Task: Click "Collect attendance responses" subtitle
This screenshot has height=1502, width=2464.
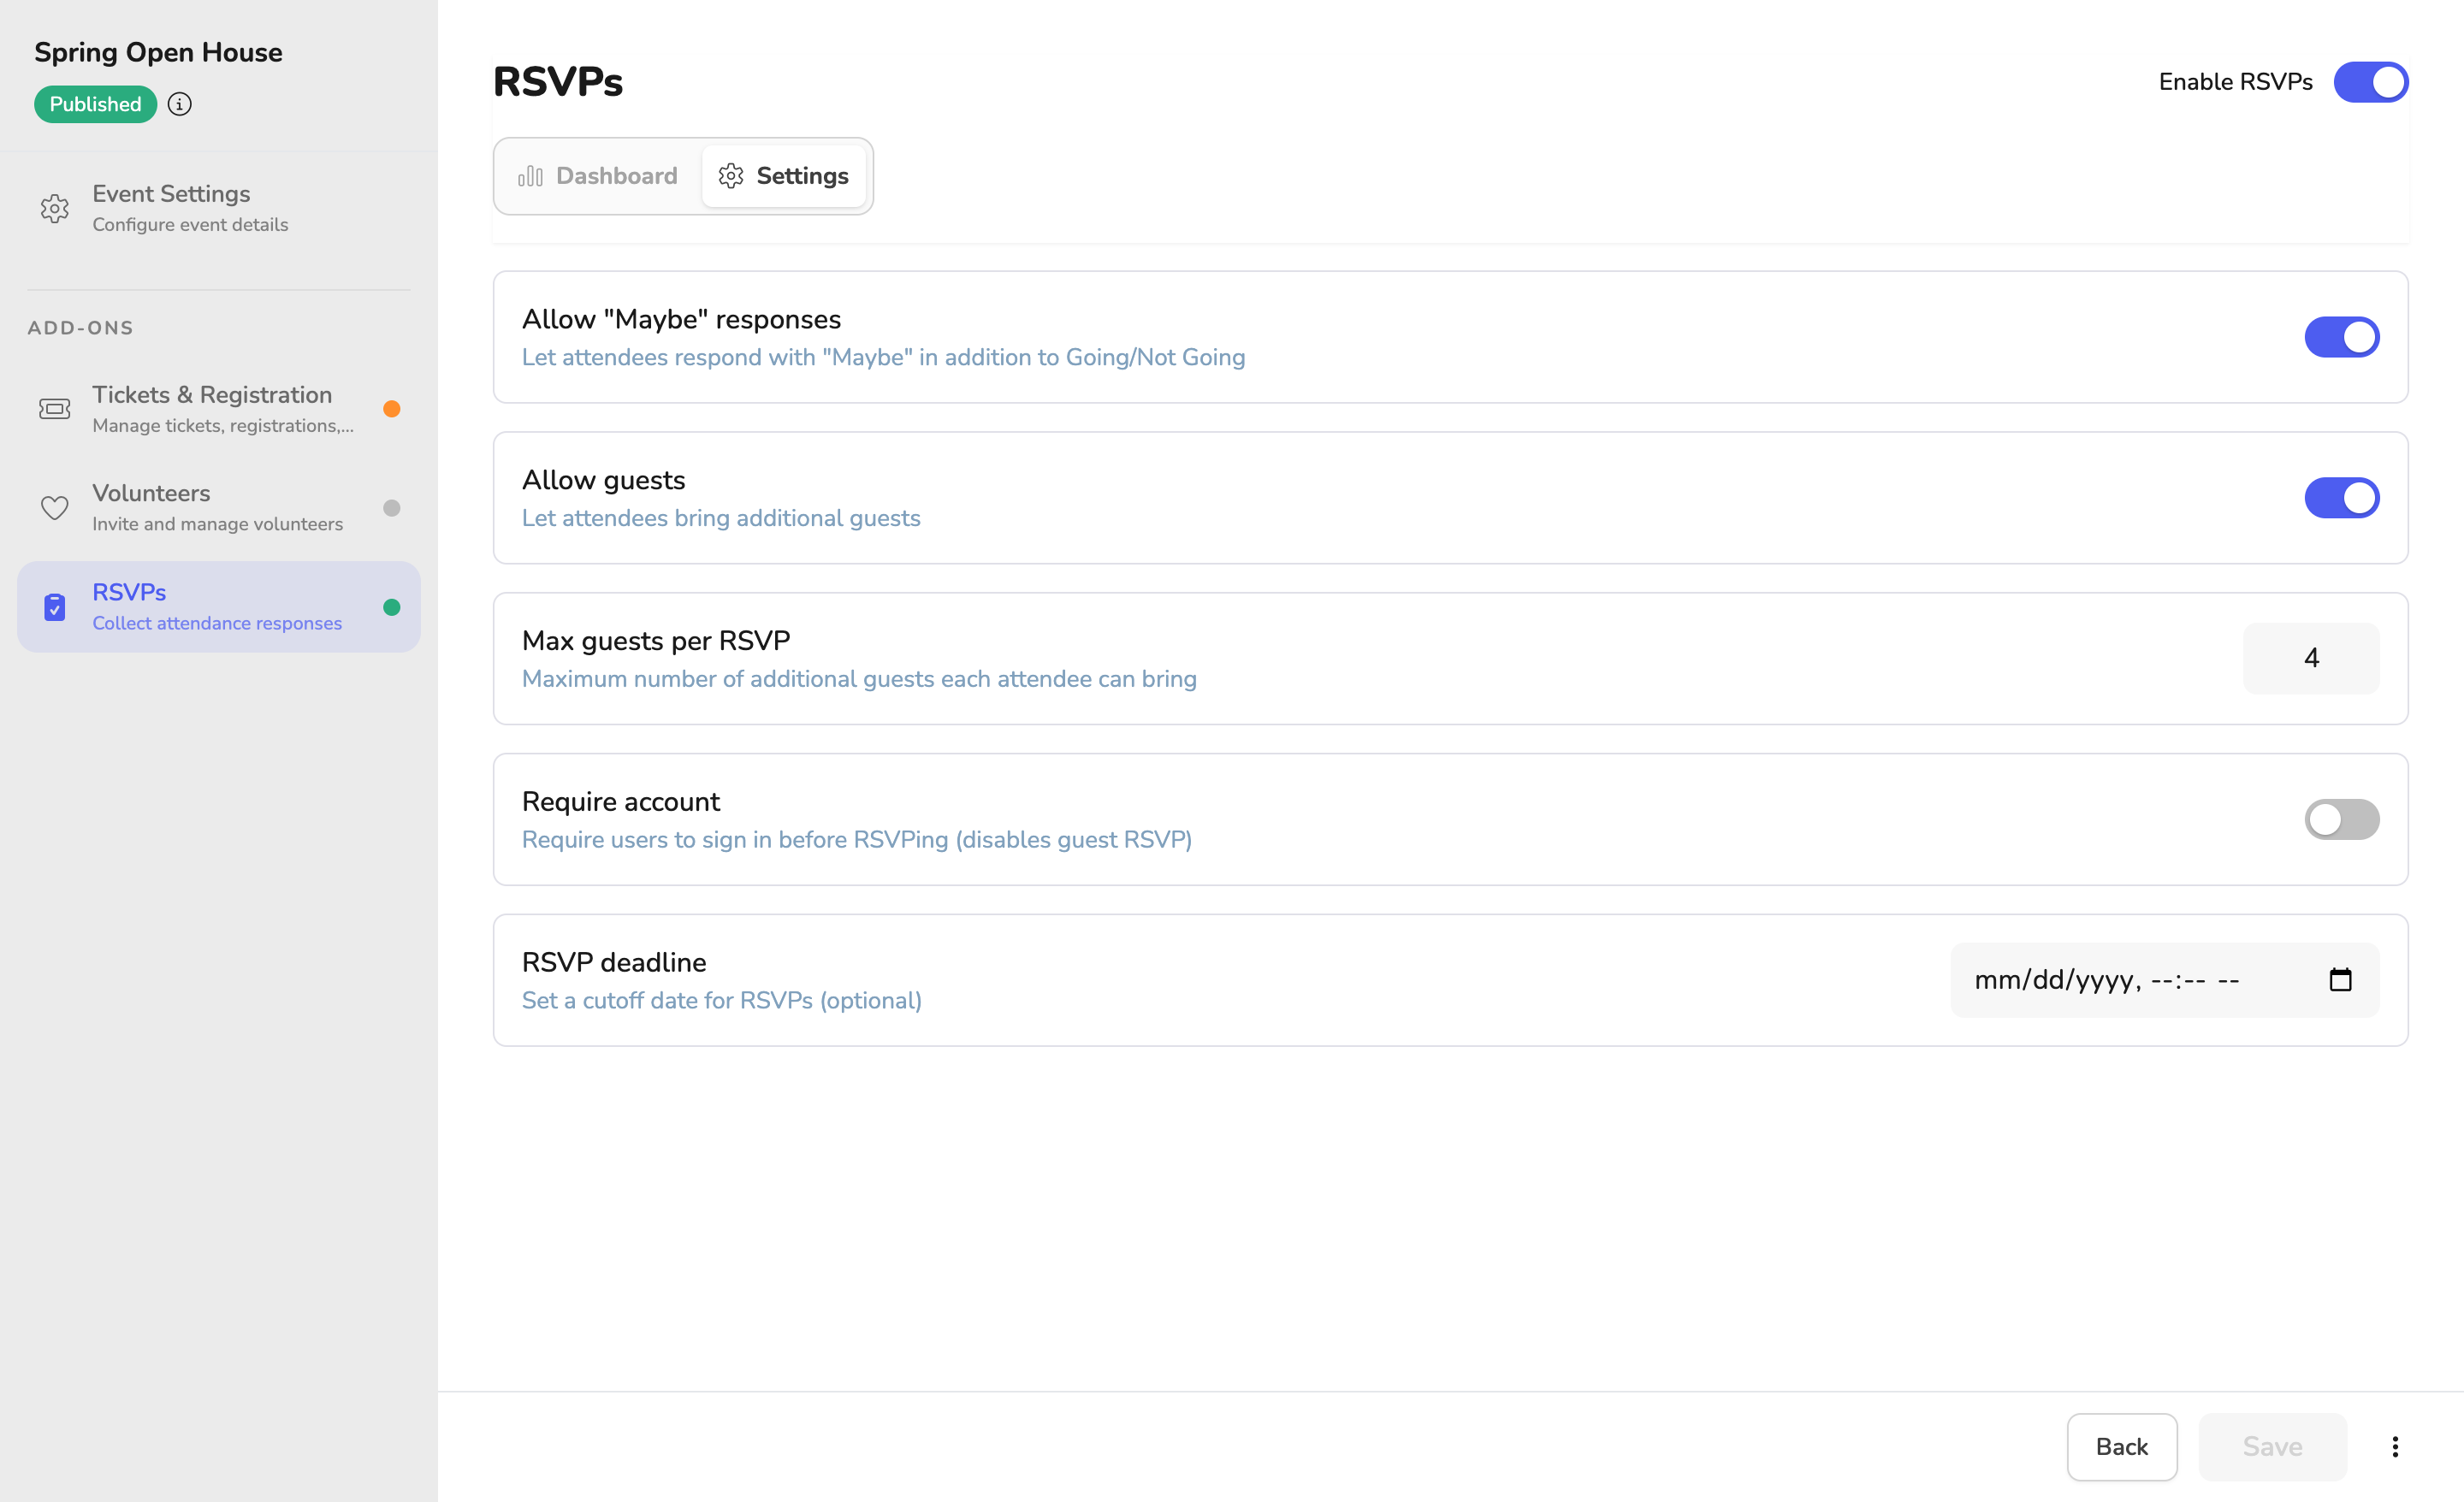Action: tap(217, 623)
